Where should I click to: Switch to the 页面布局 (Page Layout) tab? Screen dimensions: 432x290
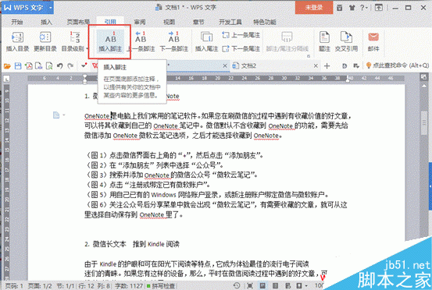[x=78, y=22]
